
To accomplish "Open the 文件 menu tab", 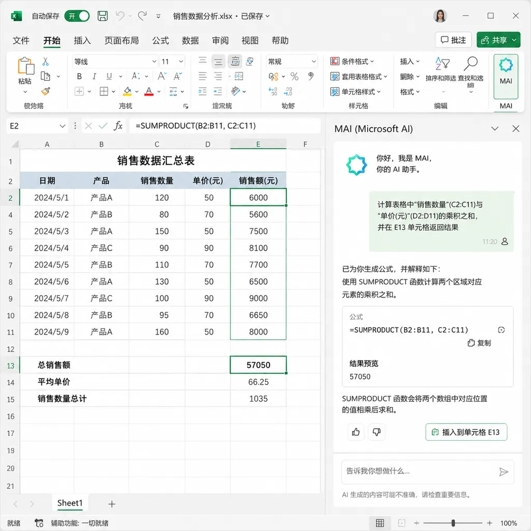I will 21,40.
